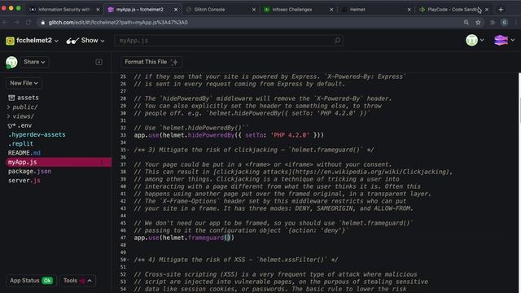Open the myApp.js file options menu
This screenshot has height=293, width=521.
pyautogui.click(x=102, y=162)
